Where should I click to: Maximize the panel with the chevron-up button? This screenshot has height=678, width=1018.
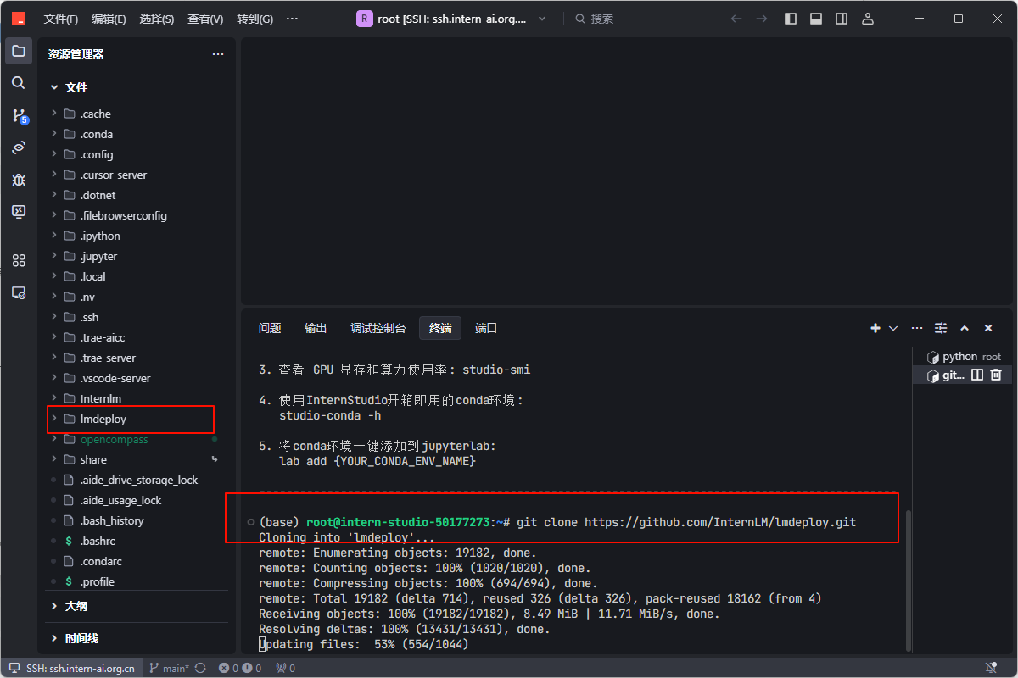point(964,327)
